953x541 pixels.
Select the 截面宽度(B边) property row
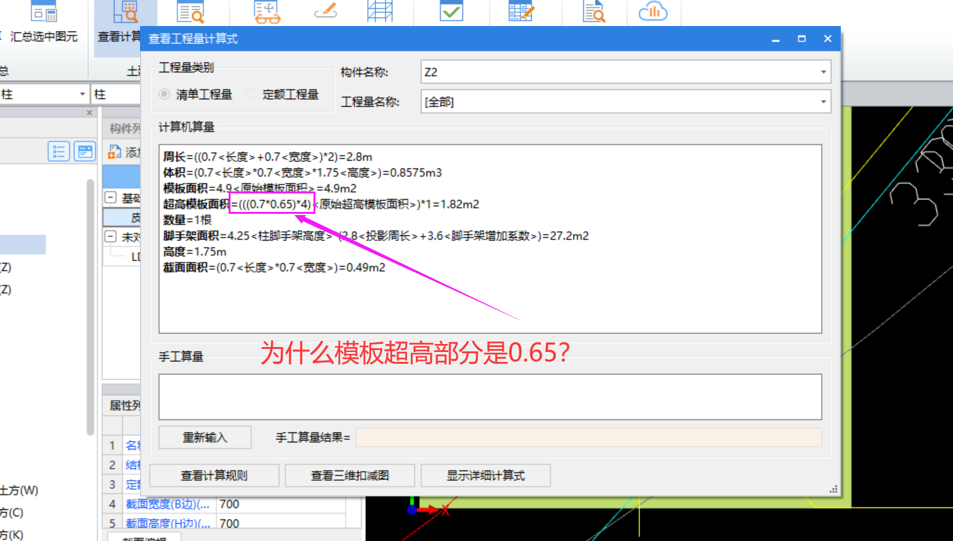coord(223,504)
